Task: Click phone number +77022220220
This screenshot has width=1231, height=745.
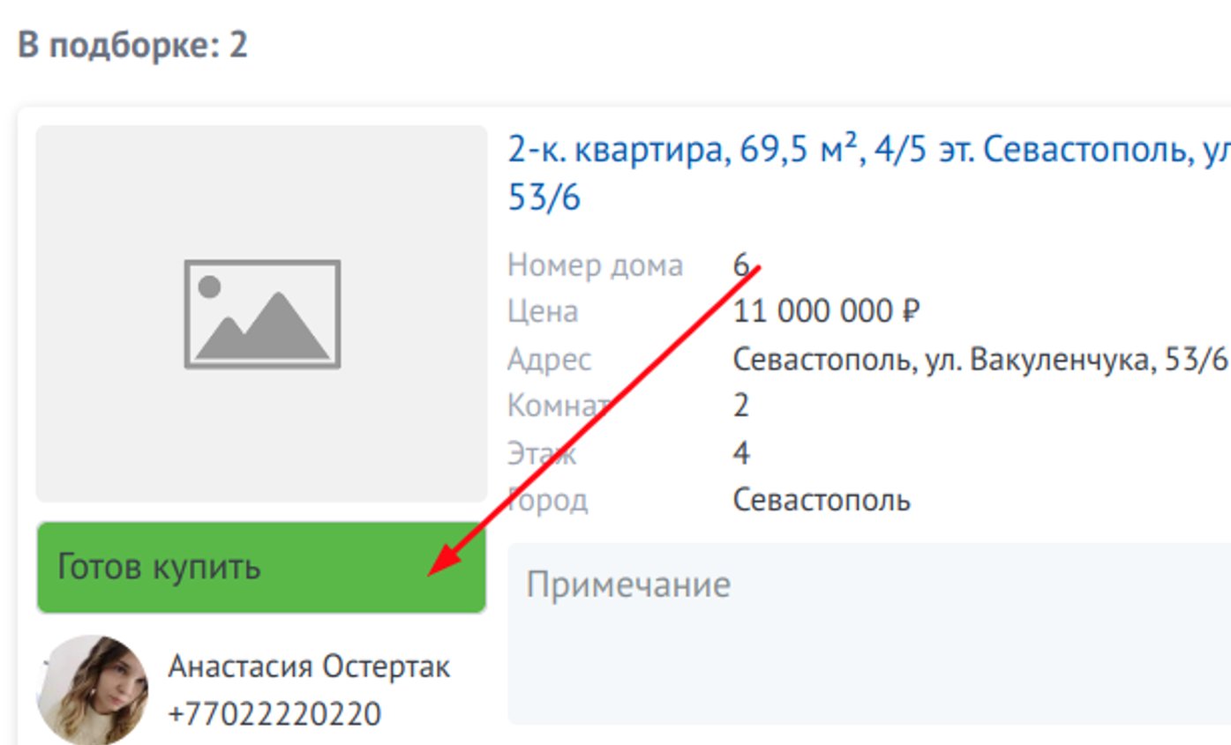Action: tap(274, 713)
